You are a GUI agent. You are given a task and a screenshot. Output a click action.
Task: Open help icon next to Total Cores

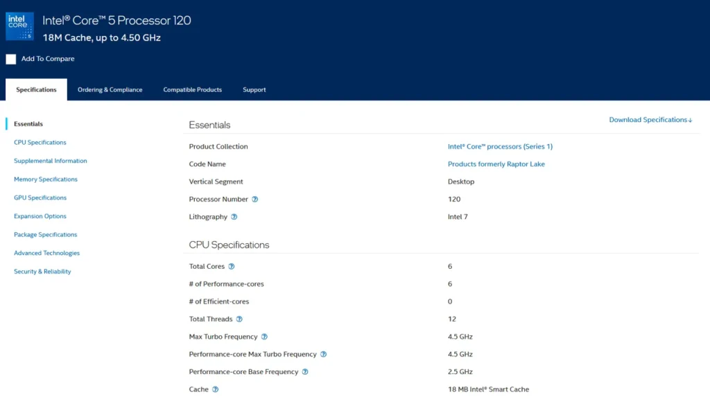[x=232, y=267]
